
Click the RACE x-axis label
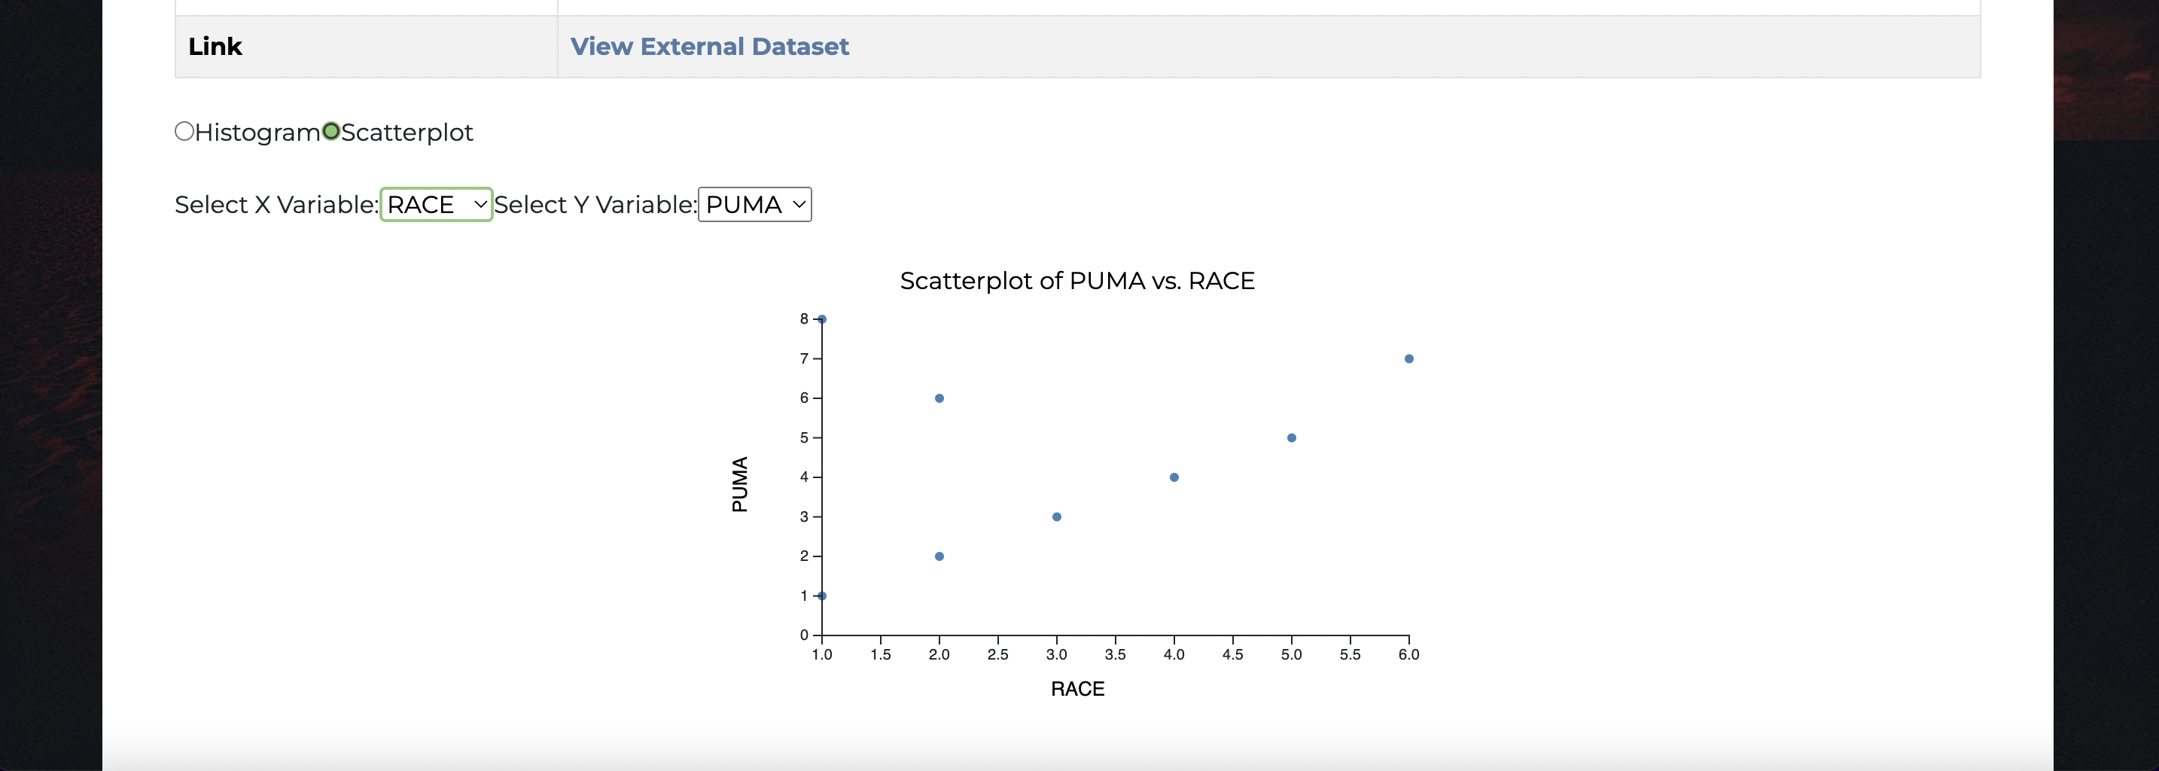coord(1078,689)
